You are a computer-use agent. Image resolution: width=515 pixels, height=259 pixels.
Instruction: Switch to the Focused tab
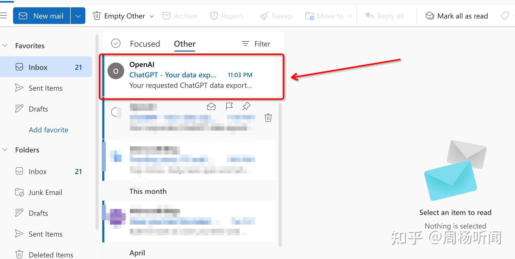[x=145, y=44]
